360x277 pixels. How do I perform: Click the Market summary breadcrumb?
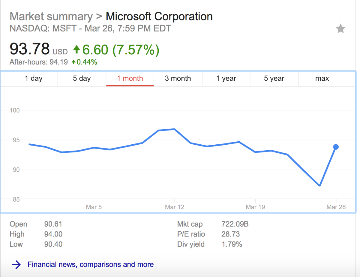click(51, 16)
